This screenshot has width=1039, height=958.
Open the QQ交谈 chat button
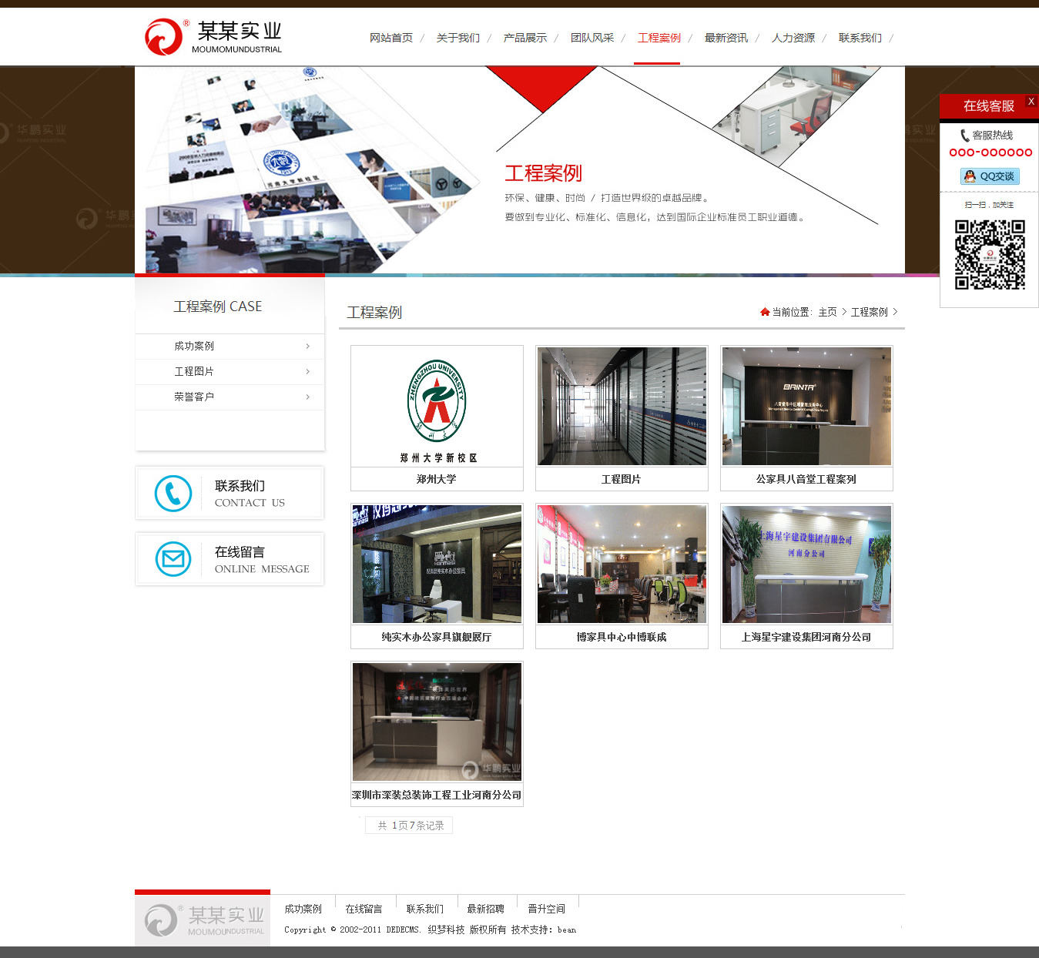(990, 176)
